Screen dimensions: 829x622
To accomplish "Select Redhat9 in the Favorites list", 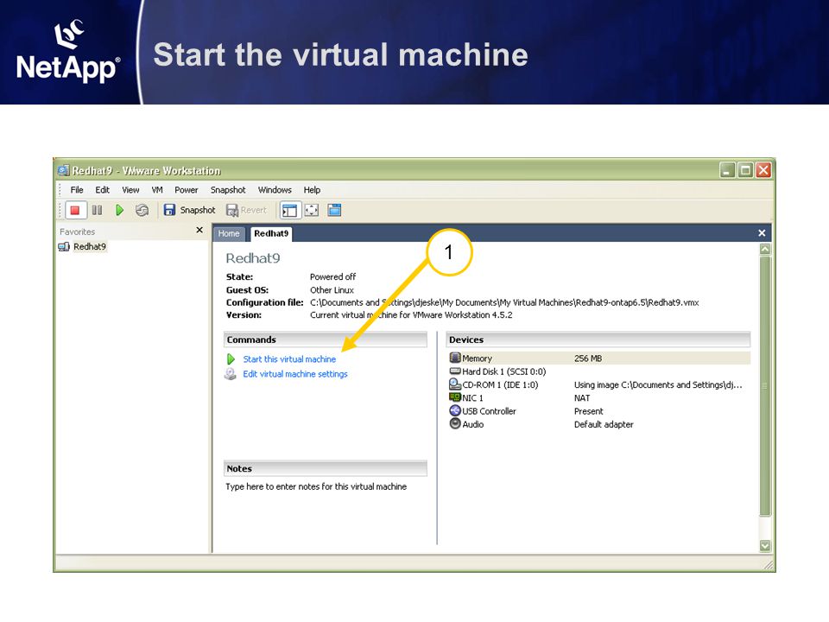I will pyautogui.click(x=89, y=247).
